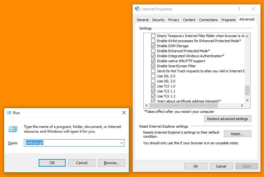264x177 pixels.
Task: Click the Internet Properties globe title icon
Action: (137, 9)
